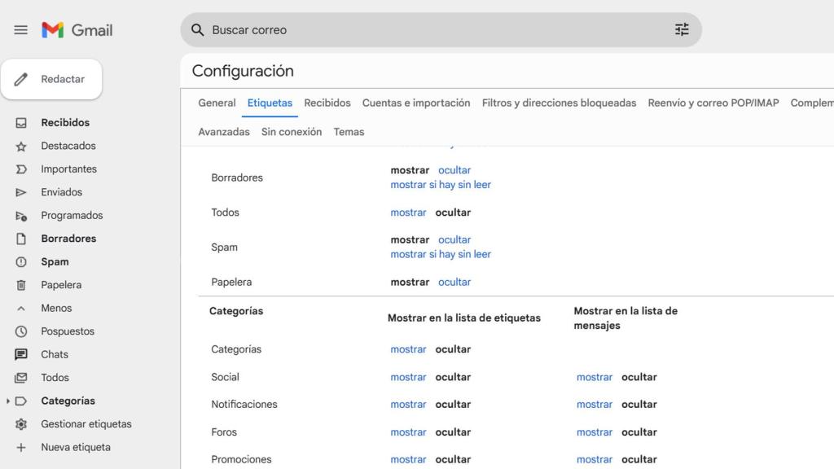Open Reenvío y correo POP/IMAP tab

[713, 103]
